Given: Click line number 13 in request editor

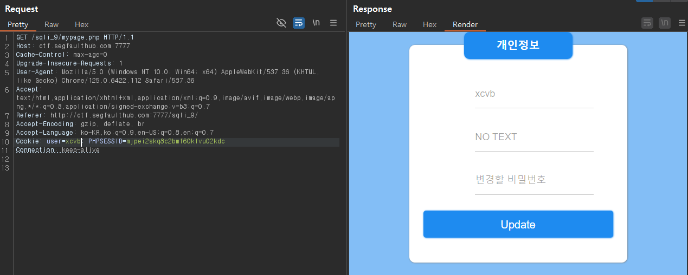Looking at the screenshot, I should pyautogui.click(x=5, y=168).
